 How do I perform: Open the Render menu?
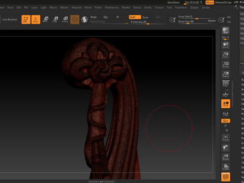pos(126,8)
